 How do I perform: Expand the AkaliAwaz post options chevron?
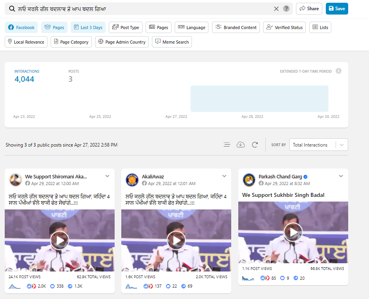[x=224, y=176]
